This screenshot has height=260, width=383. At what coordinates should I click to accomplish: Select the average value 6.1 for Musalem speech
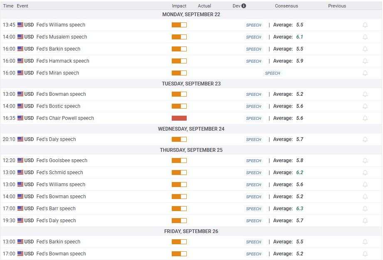[299, 37]
